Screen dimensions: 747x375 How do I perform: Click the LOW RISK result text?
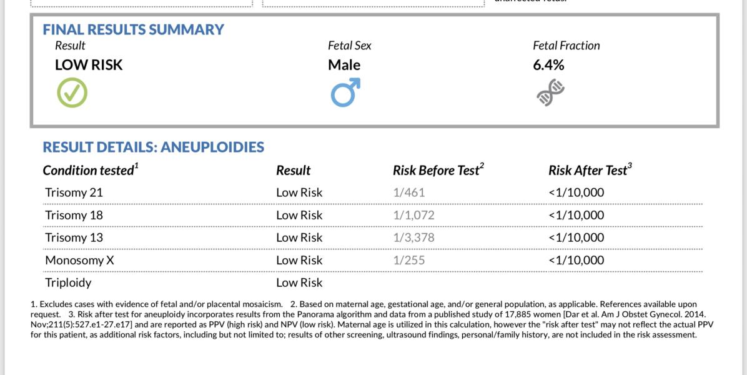point(89,65)
